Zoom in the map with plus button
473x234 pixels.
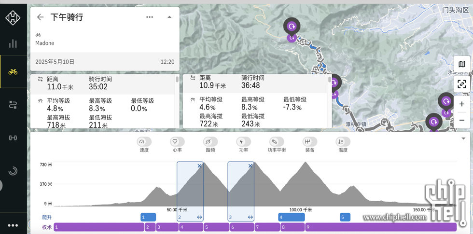tap(461, 104)
